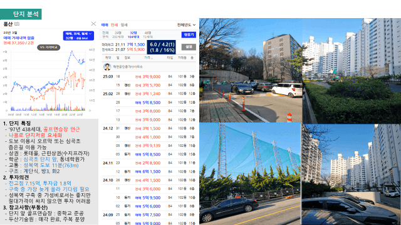This screenshot has height=225, width=401.
Task: Switch to the 전세 tab
Action: [x=114, y=25]
